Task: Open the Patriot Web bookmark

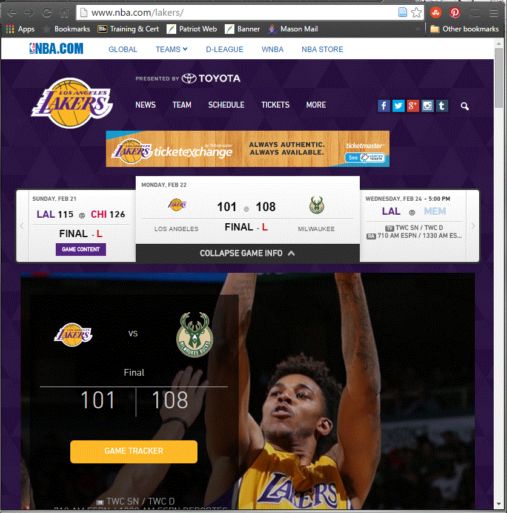Action: tap(191, 29)
